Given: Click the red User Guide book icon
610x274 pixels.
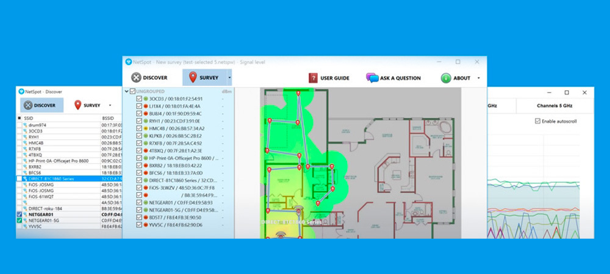Looking at the screenshot, I should [x=313, y=78].
